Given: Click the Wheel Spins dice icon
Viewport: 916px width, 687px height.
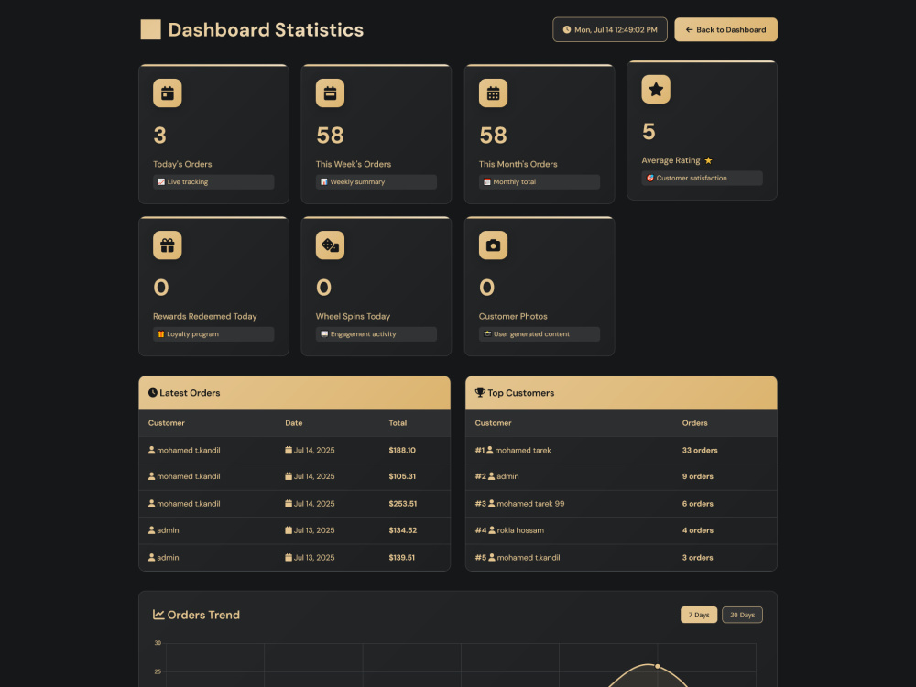Looking at the screenshot, I should (330, 245).
